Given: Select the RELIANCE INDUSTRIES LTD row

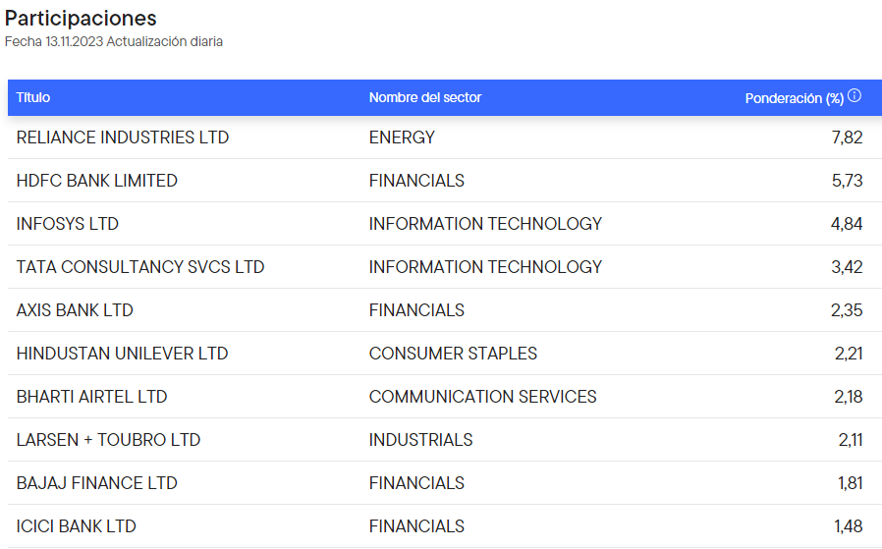Looking at the screenshot, I should pyautogui.click(x=123, y=137).
